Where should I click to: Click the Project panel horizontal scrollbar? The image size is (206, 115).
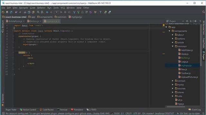pos(176,107)
